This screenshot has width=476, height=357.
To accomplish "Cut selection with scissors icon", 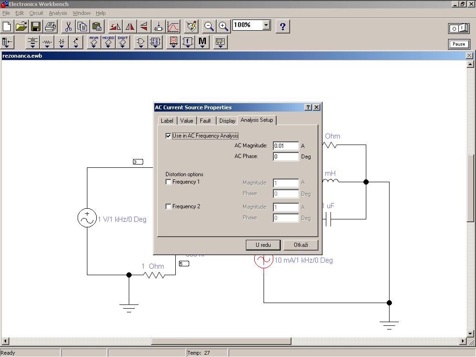I will point(68,26).
